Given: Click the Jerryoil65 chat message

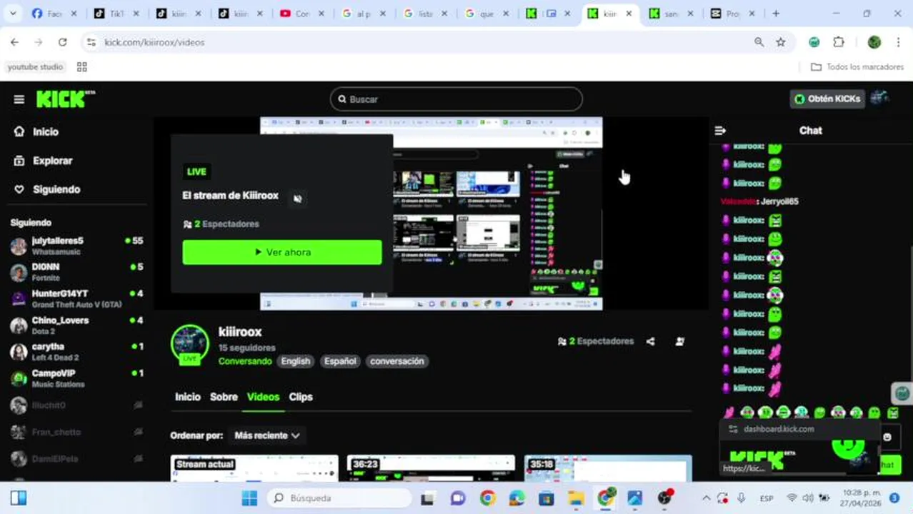Looking at the screenshot, I should pyautogui.click(x=759, y=201).
